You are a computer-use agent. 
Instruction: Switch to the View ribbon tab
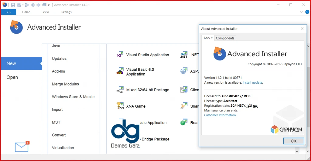[46, 12]
